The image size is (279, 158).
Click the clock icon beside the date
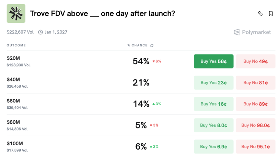pos(41,32)
